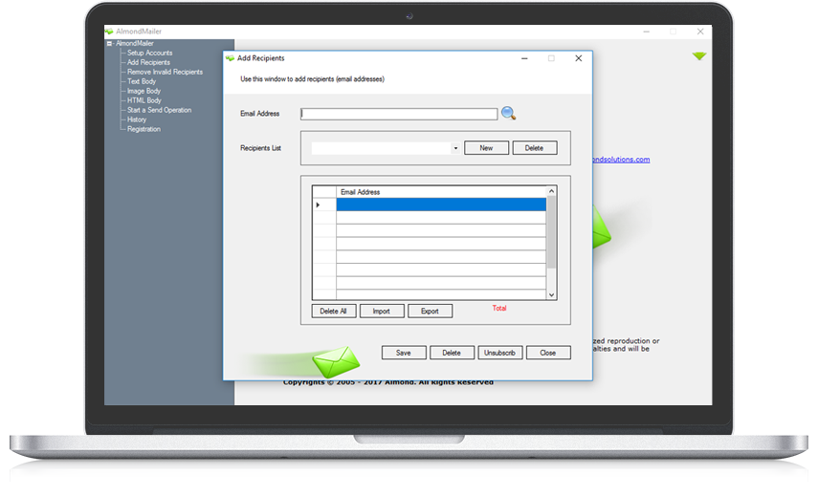Click the grid vertical scrollbar thumb
Image resolution: width=818 pixels, height=497 pixels.
pos(551,232)
